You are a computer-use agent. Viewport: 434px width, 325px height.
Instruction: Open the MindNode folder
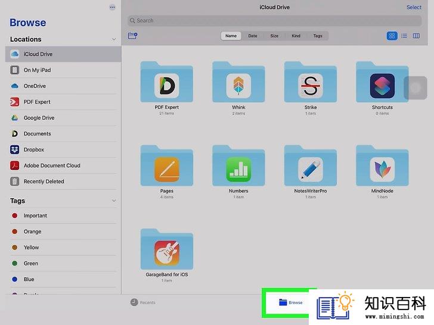tap(382, 171)
